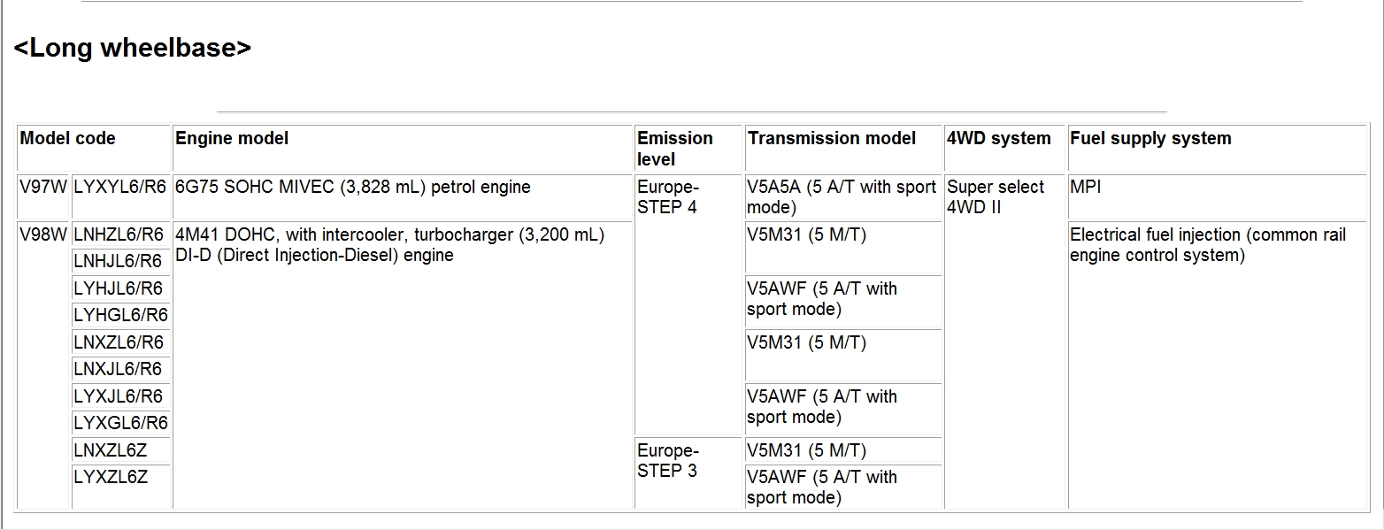The width and height of the screenshot is (1384, 530).
Task: Click the Europe-STEP 4 emission cell
Action: [668, 197]
